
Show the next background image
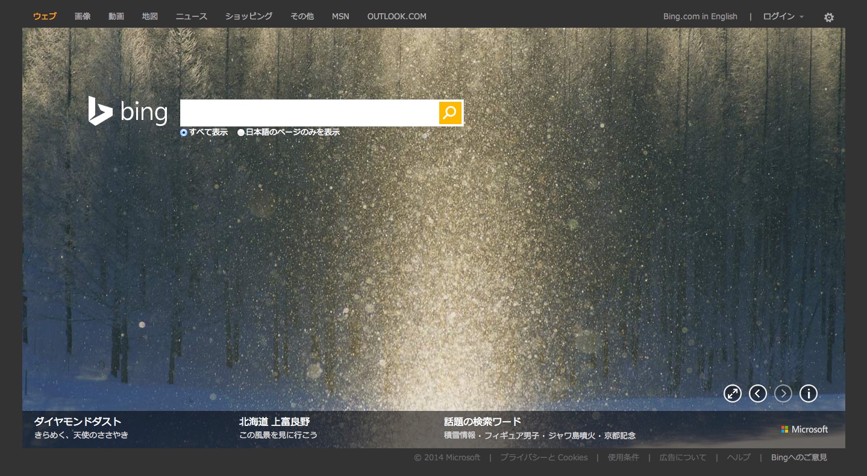point(783,394)
